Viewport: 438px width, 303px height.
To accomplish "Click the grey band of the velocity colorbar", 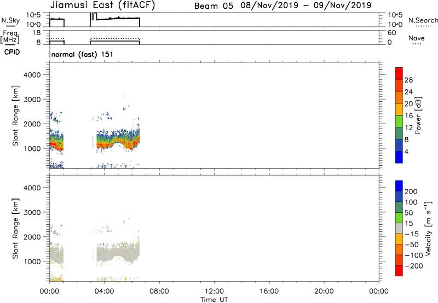I will coord(399,228).
